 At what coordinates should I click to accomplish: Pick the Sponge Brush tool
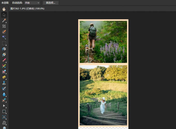click(x=4, y=77)
